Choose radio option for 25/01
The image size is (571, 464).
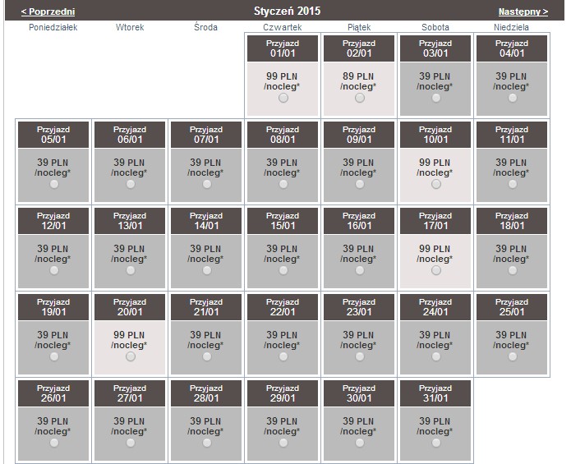tap(513, 356)
